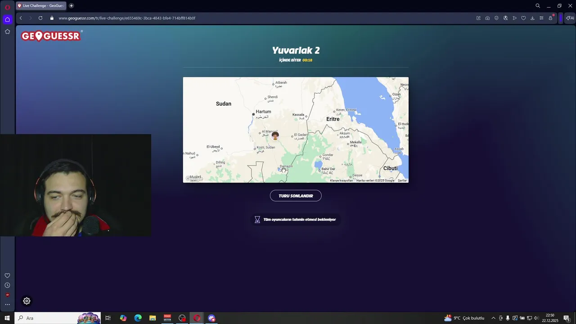Click the TURU SONLANDIR button
This screenshot has width=576, height=324.
pyautogui.click(x=296, y=196)
